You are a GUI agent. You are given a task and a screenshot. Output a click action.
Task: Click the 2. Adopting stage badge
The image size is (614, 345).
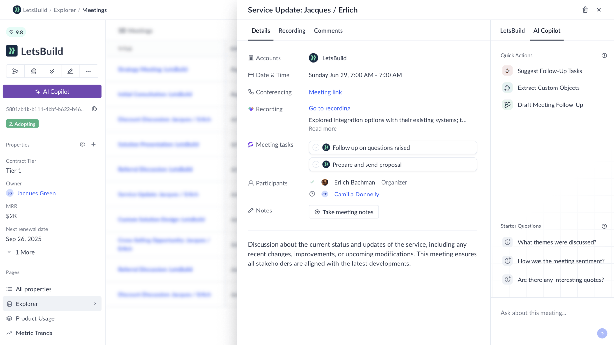[x=22, y=124]
